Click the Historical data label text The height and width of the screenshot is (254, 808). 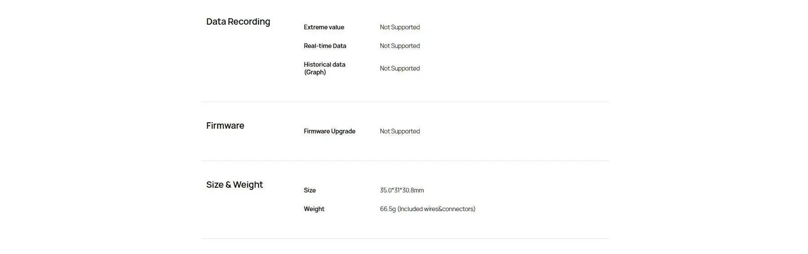(324, 65)
